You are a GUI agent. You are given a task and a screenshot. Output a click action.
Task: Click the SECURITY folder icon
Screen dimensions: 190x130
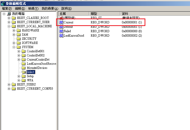pyautogui.click(x=18, y=39)
